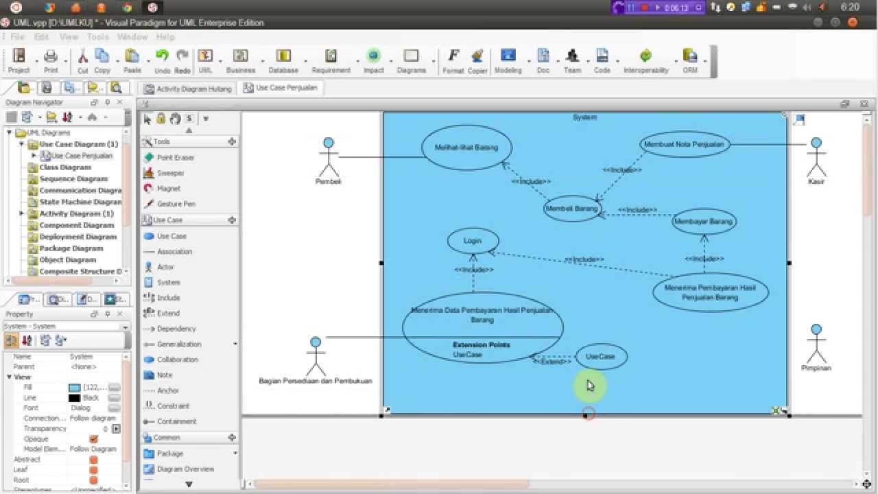
Task: Toggle the Abstract property checkbox
Action: (x=94, y=459)
